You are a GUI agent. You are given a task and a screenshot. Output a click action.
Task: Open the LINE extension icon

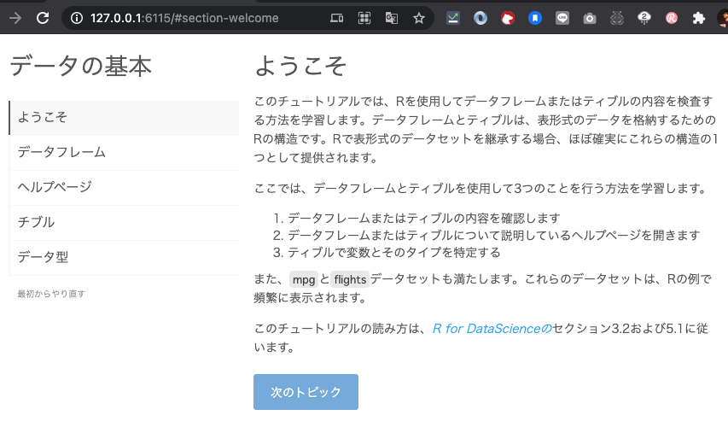click(x=562, y=18)
